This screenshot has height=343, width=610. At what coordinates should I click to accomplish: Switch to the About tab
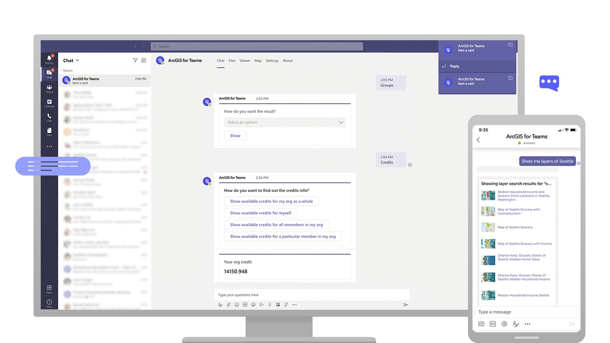(288, 61)
